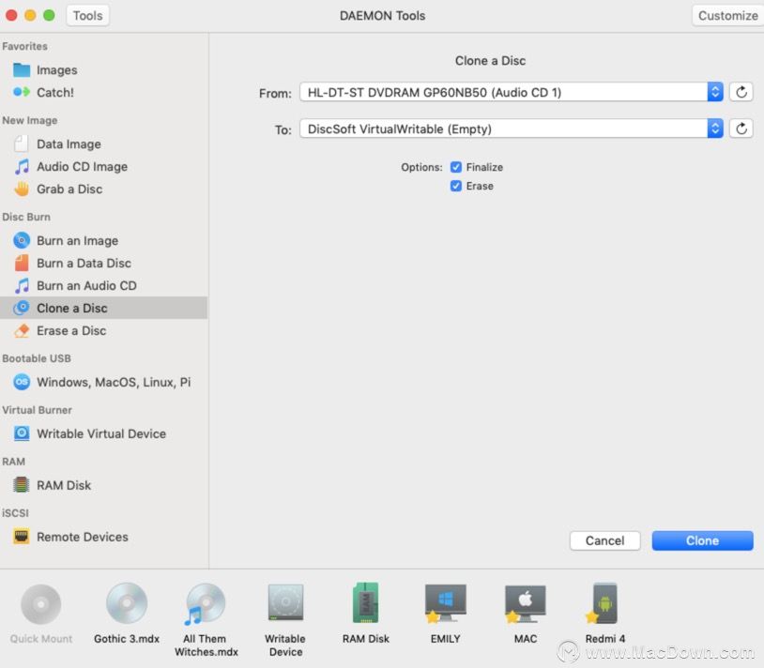Open Burn a Data Disc icon

[x=22, y=263]
